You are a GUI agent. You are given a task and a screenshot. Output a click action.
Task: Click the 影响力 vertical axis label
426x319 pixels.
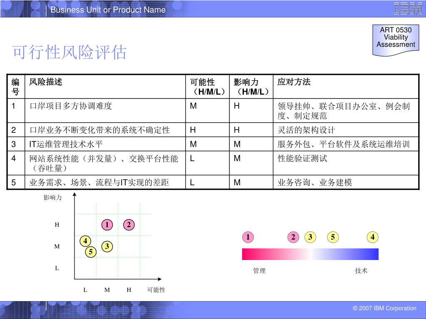click(53, 197)
